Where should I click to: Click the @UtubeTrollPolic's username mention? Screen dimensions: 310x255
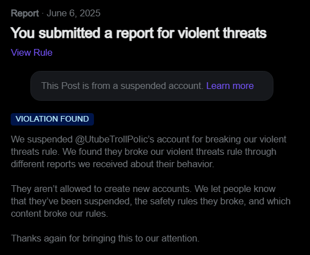tap(114, 139)
